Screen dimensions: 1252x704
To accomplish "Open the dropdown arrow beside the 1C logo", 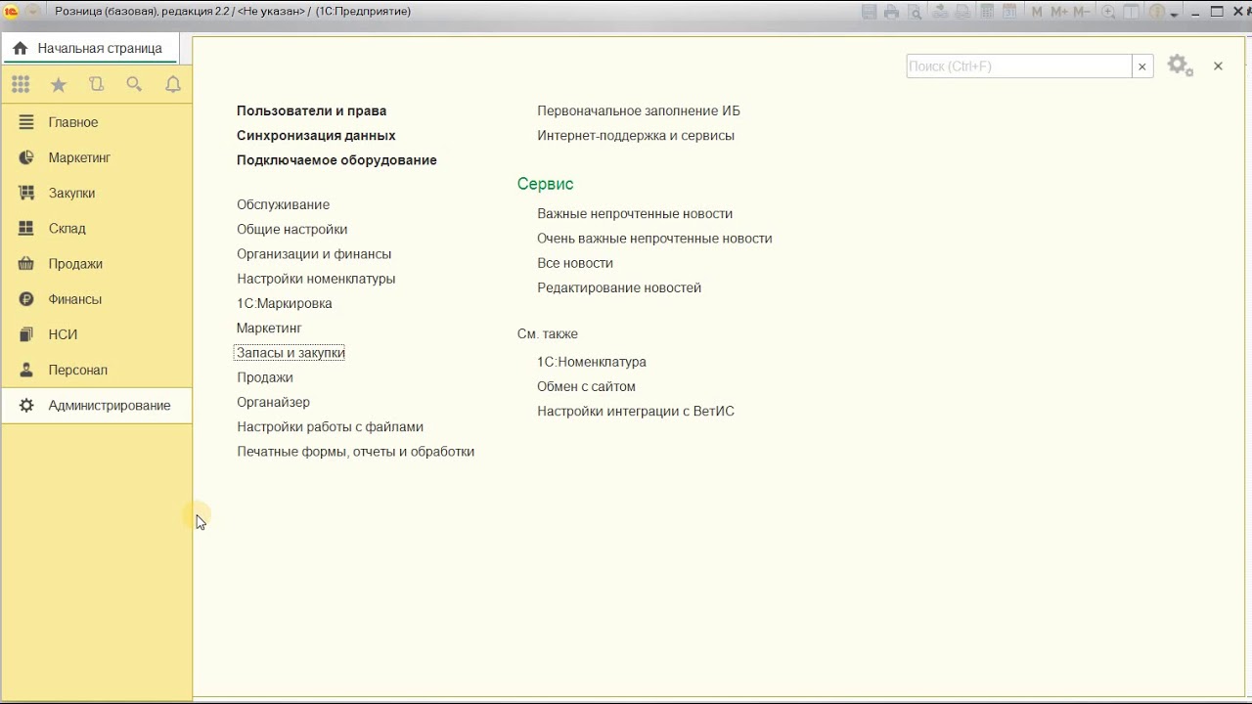I will click(33, 12).
